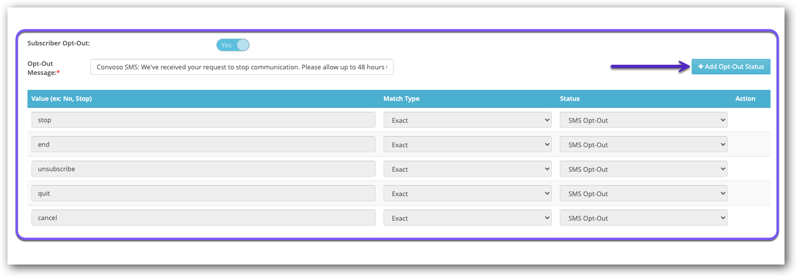Click the 'cancel' value input field
797x277 pixels.
pyautogui.click(x=203, y=218)
